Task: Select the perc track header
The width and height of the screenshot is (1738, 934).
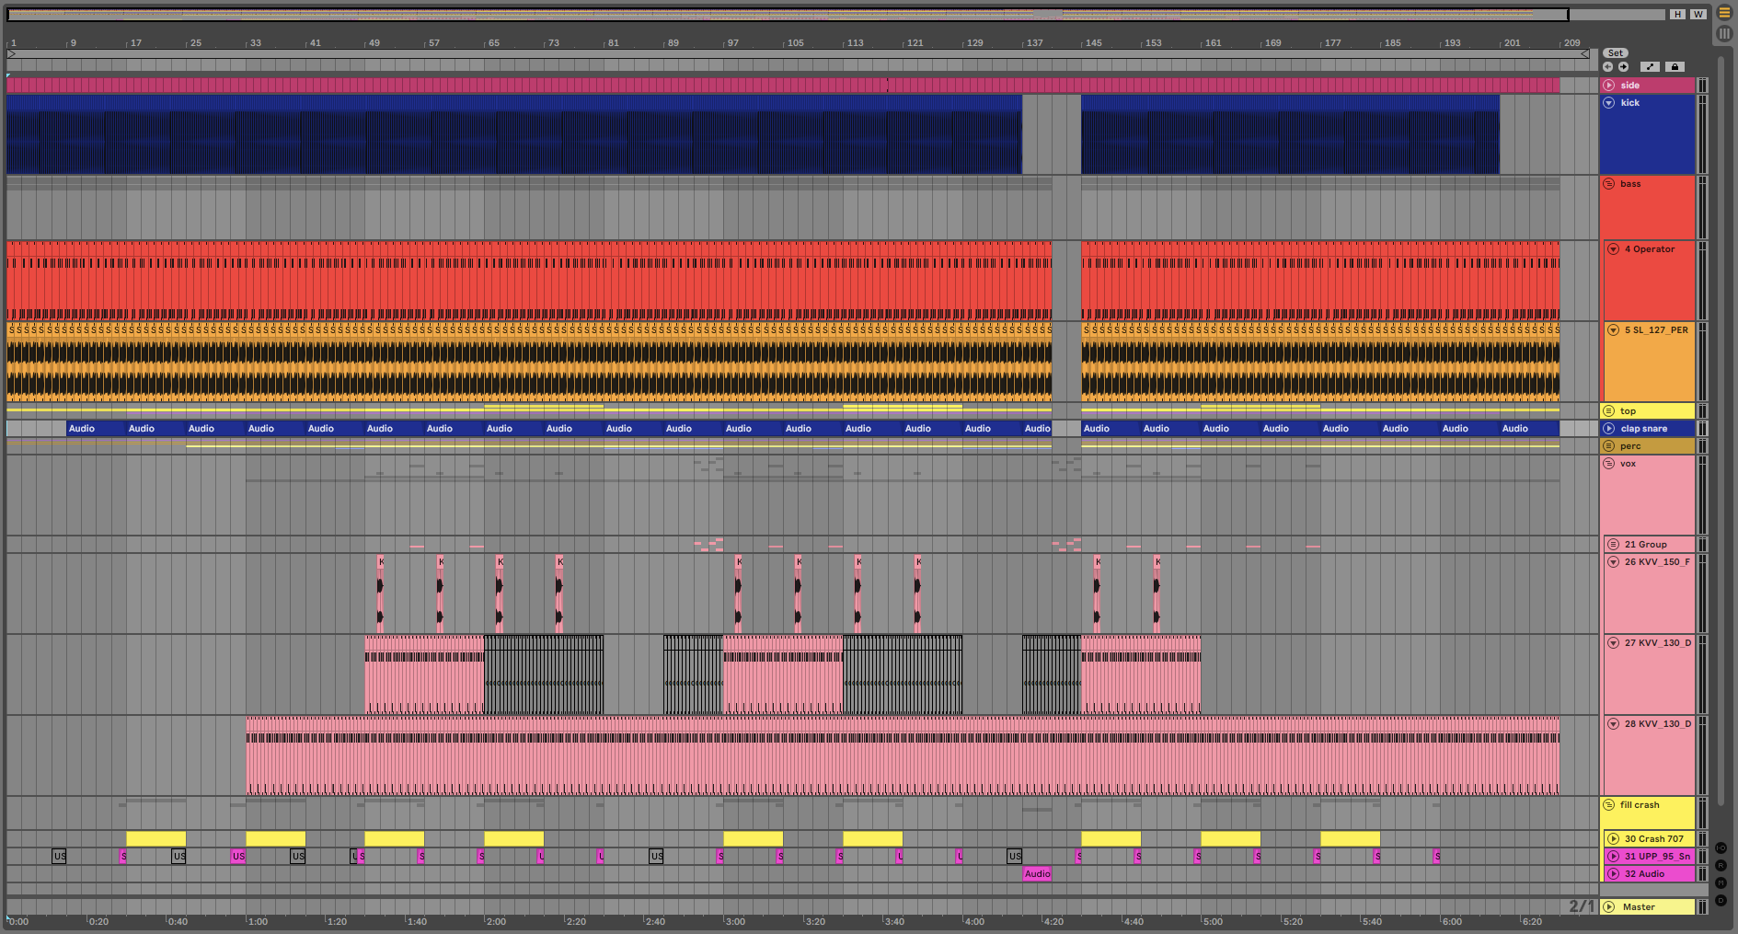Action: pos(1648,446)
